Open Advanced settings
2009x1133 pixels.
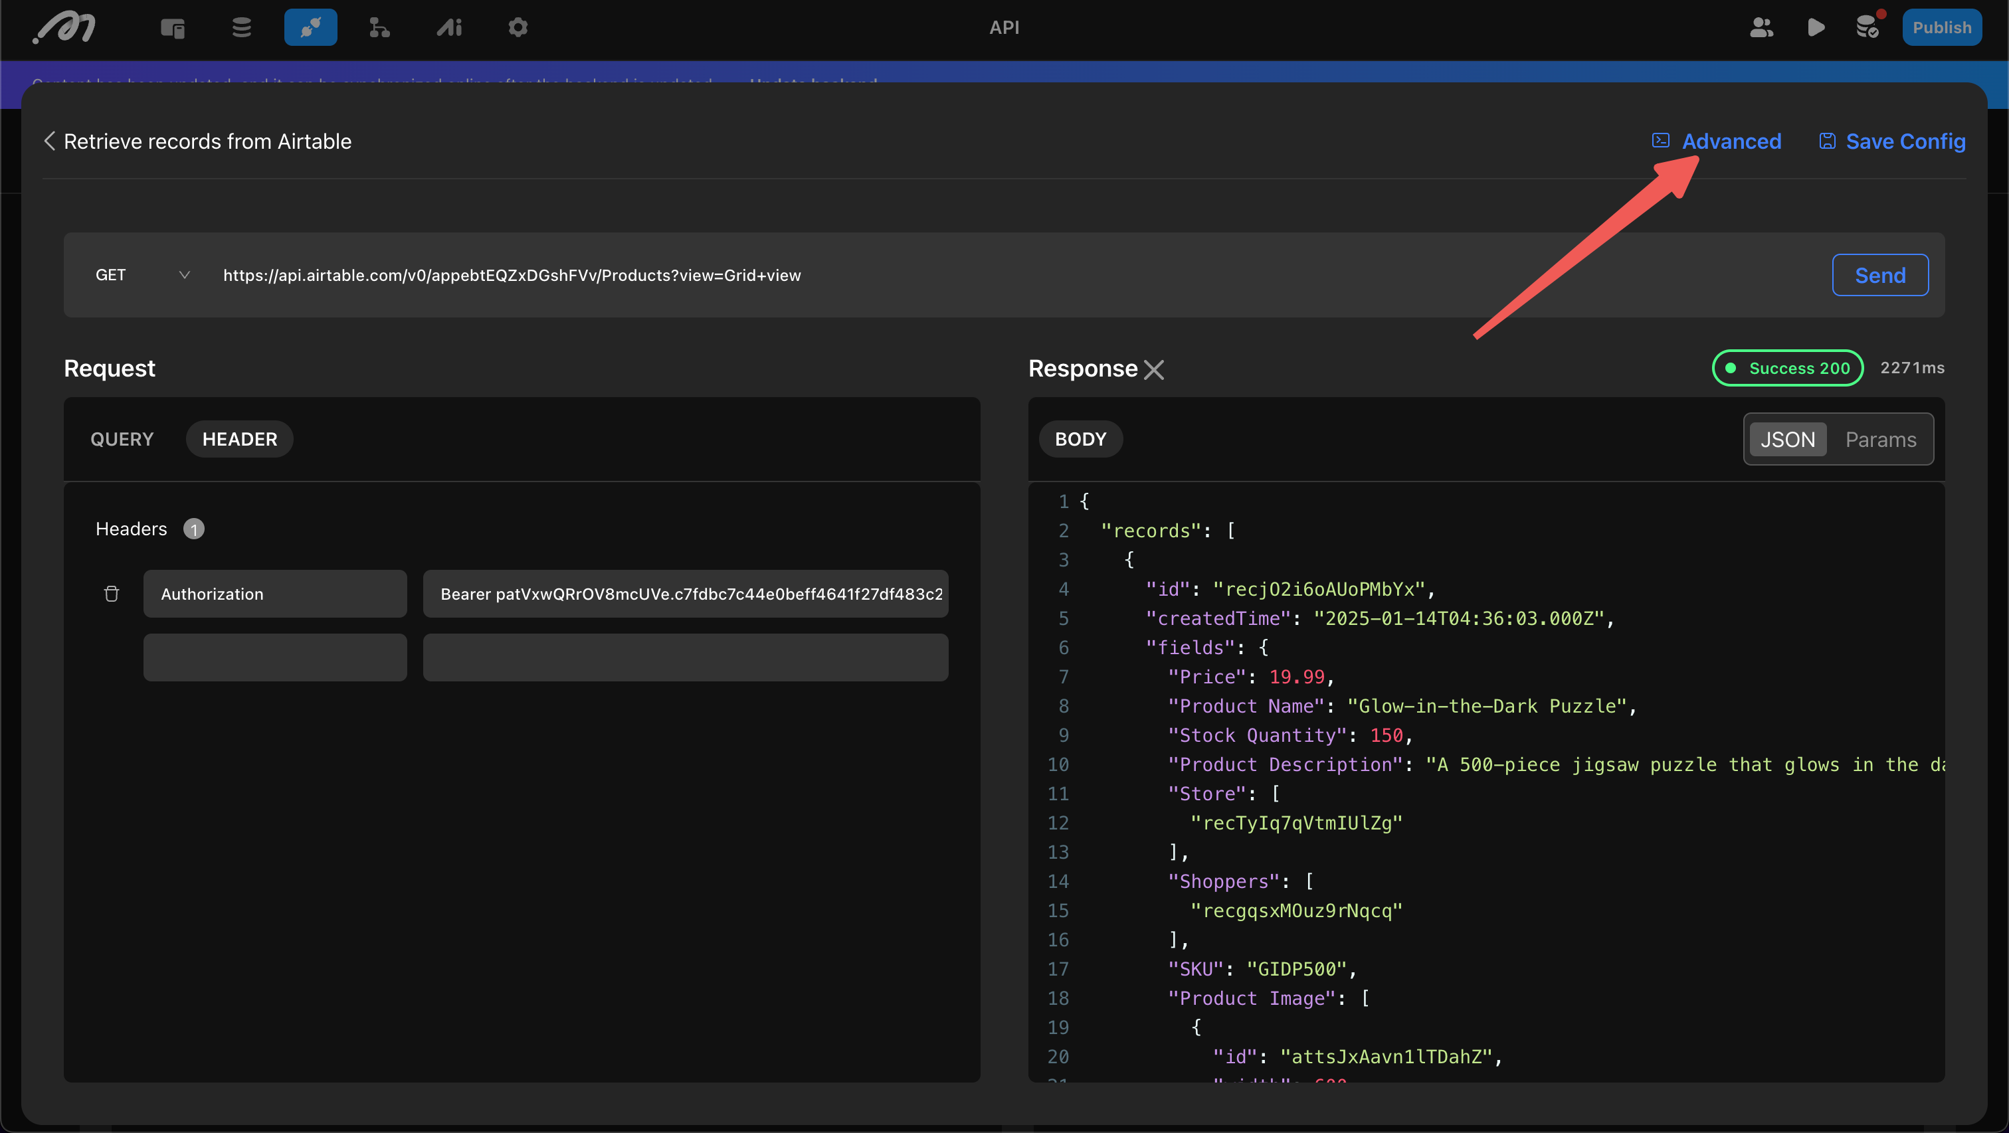pos(1717,141)
